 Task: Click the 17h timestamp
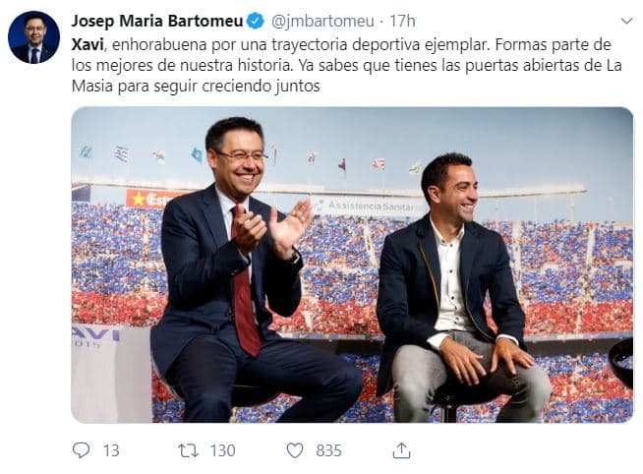coord(400,21)
